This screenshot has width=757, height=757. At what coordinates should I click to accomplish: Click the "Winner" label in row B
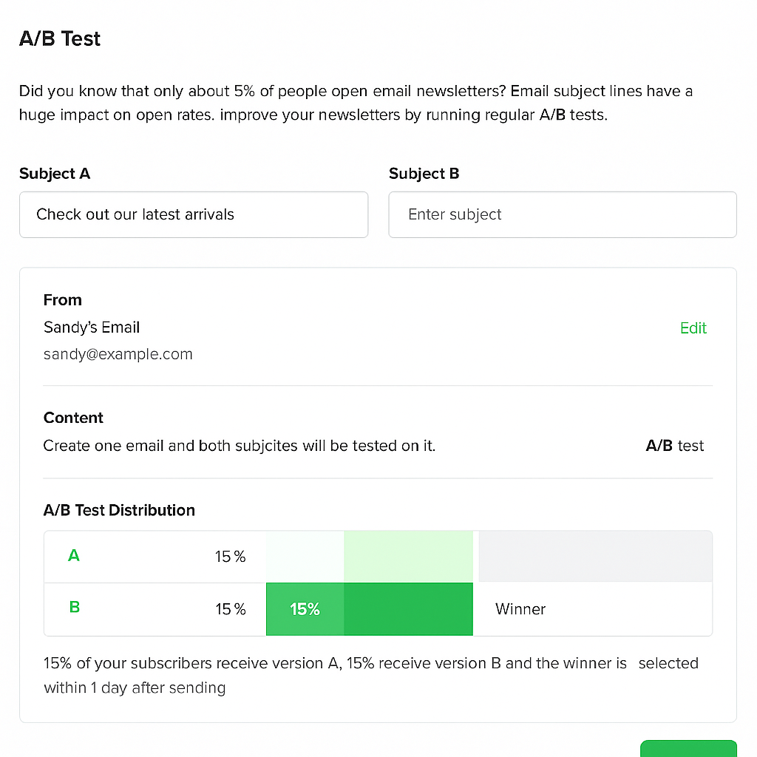tap(520, 608)
